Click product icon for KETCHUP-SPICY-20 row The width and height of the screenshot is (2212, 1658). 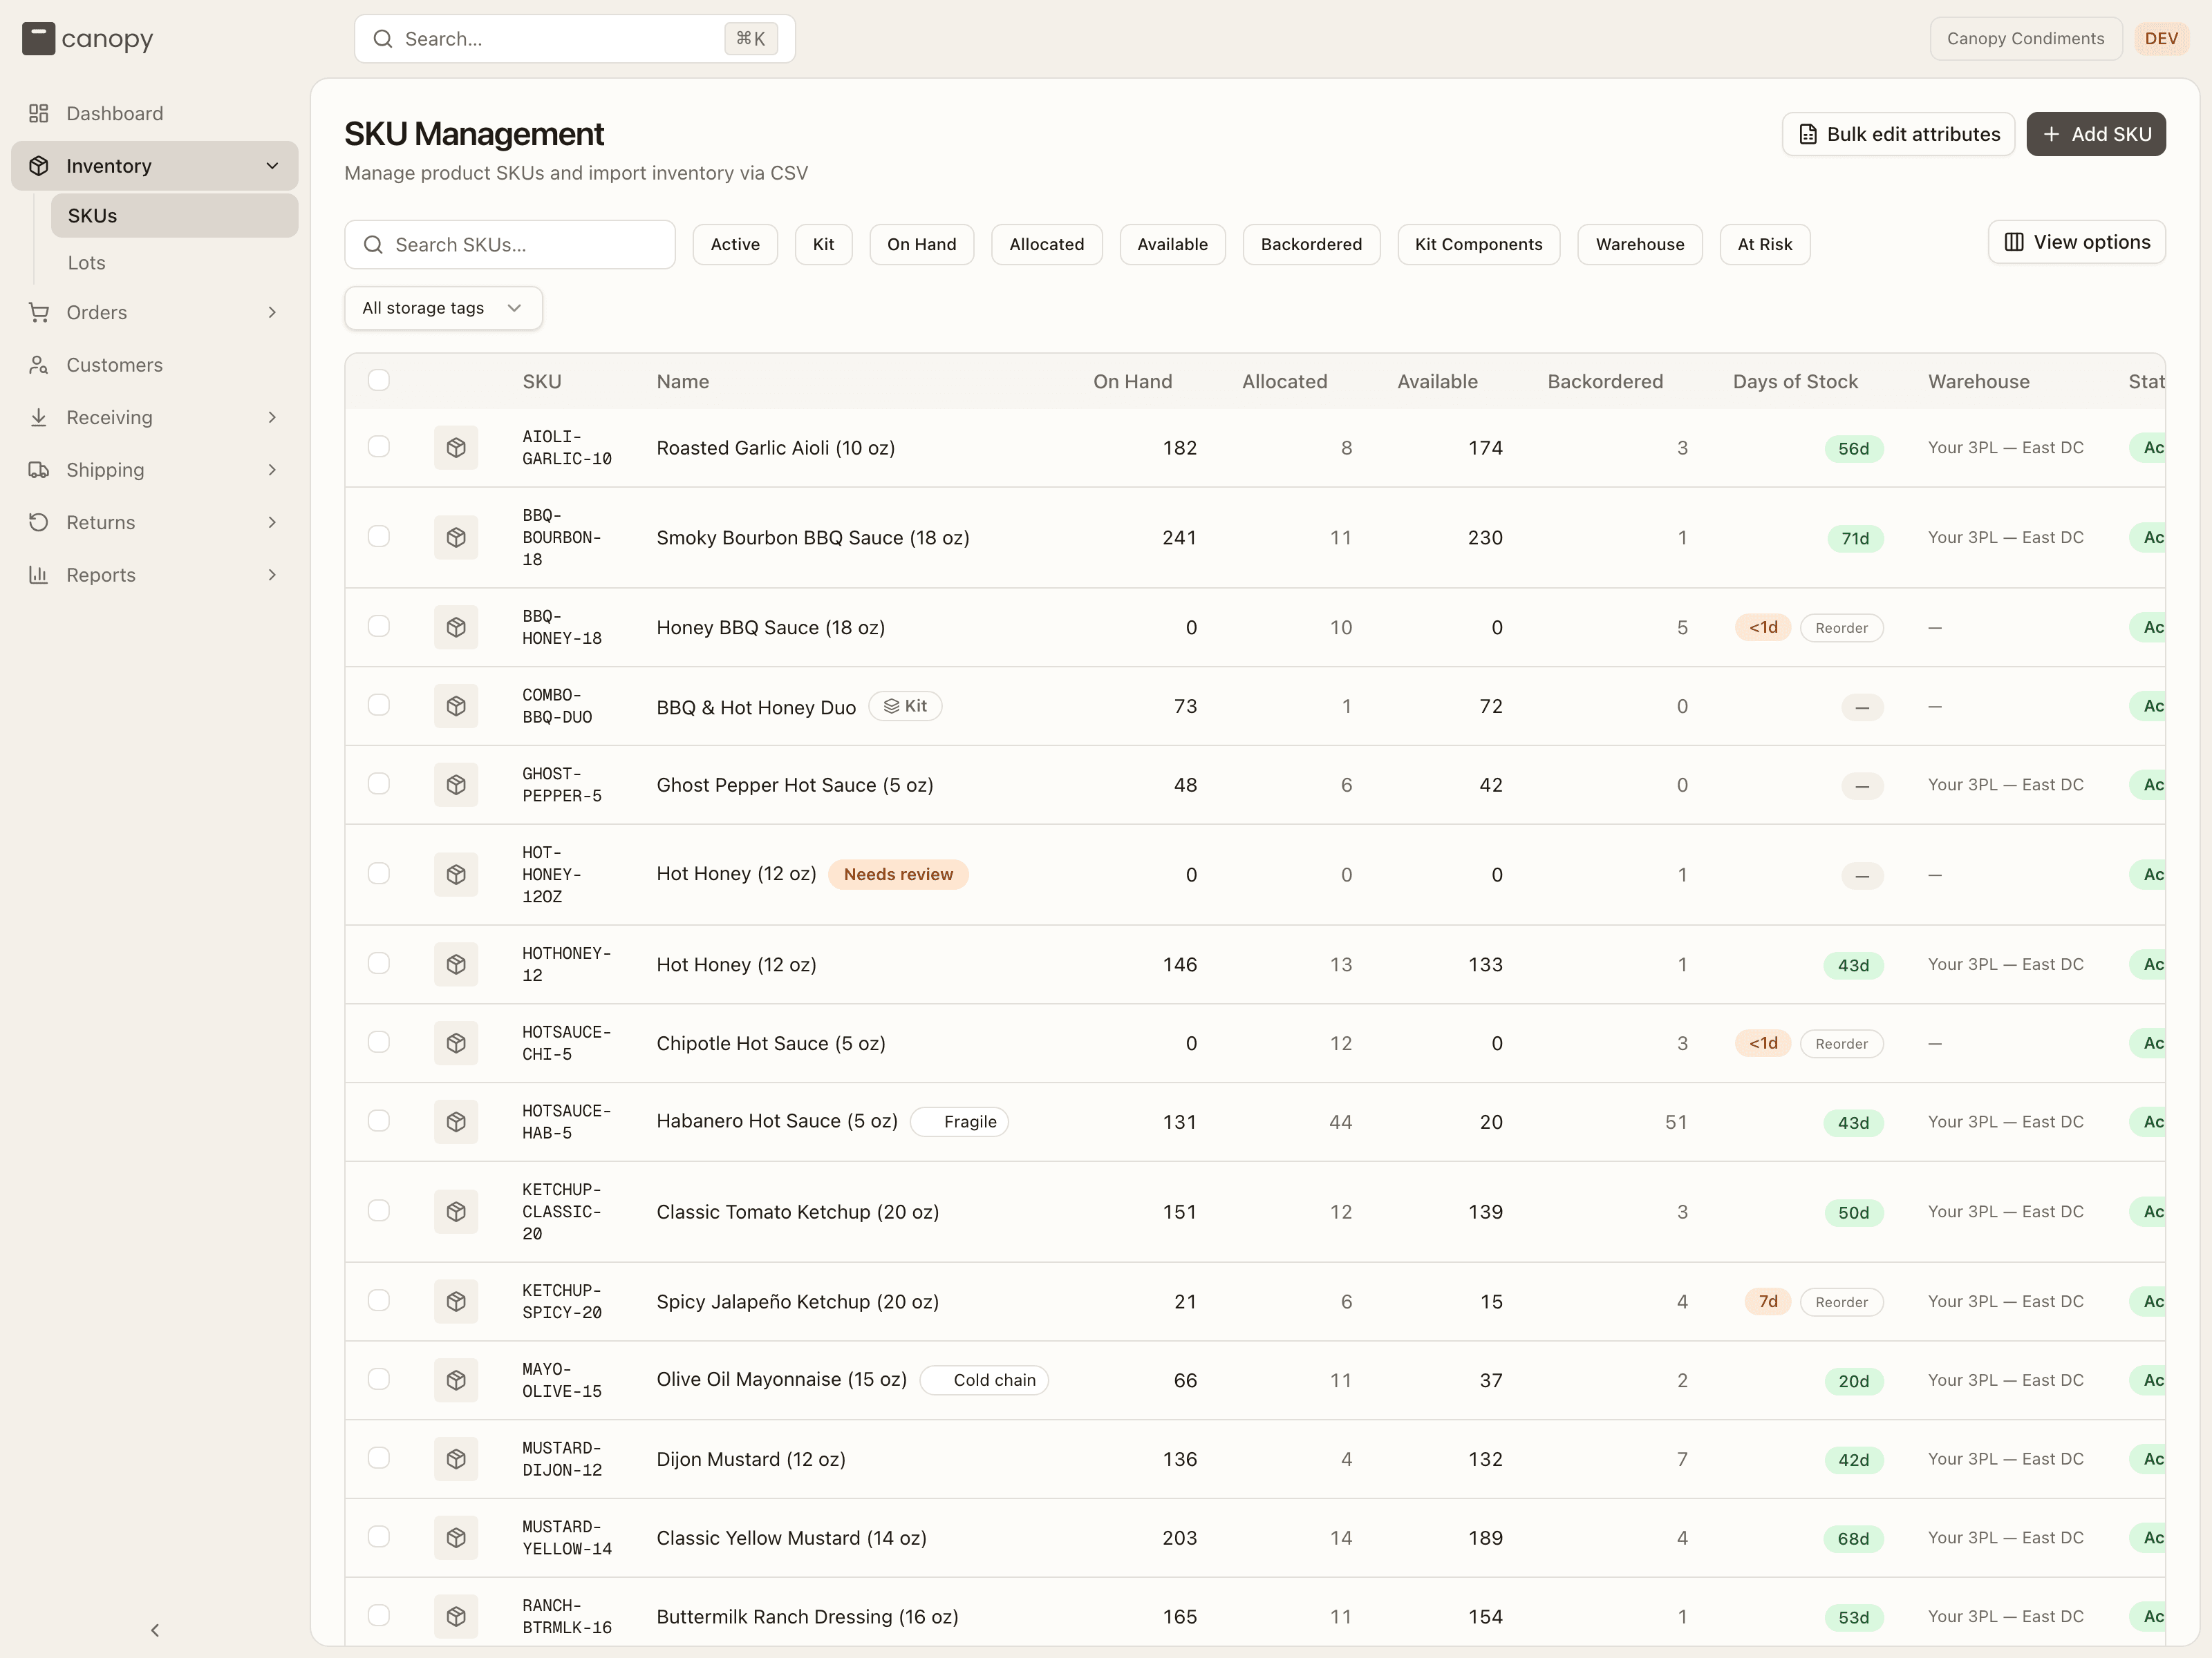[x=456, y=1302]
